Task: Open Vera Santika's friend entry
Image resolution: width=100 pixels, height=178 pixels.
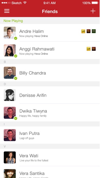Action: (50, 172)
